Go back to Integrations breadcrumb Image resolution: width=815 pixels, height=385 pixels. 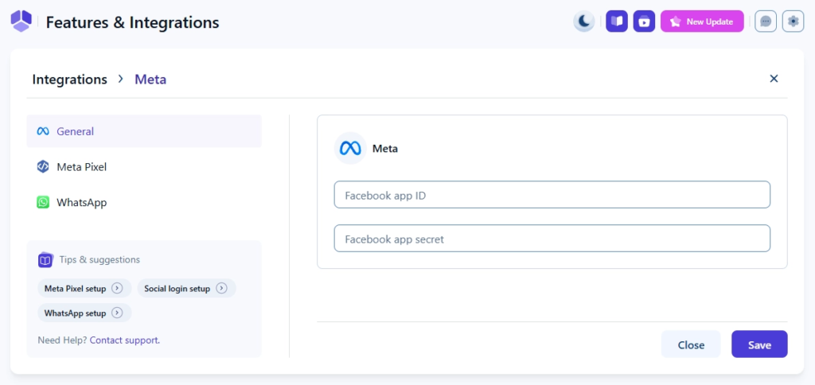tap(69, 80)
